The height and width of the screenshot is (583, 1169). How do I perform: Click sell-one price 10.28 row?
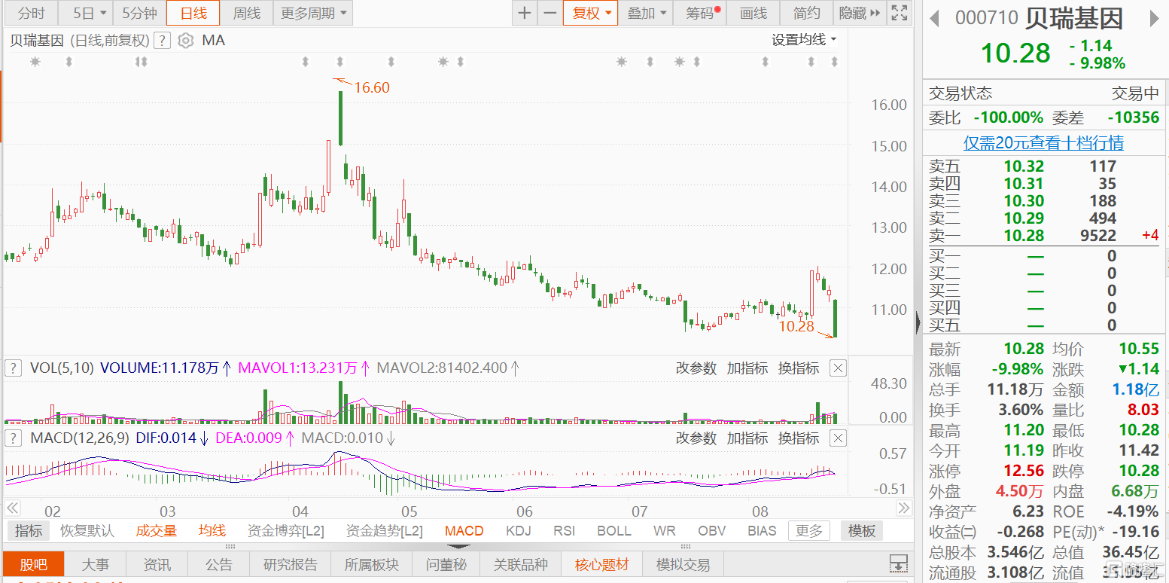pyautogui.click(x=1043, y=236)
